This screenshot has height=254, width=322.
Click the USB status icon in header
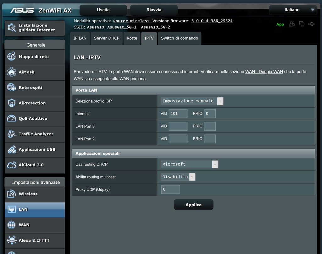pos(311,24)
